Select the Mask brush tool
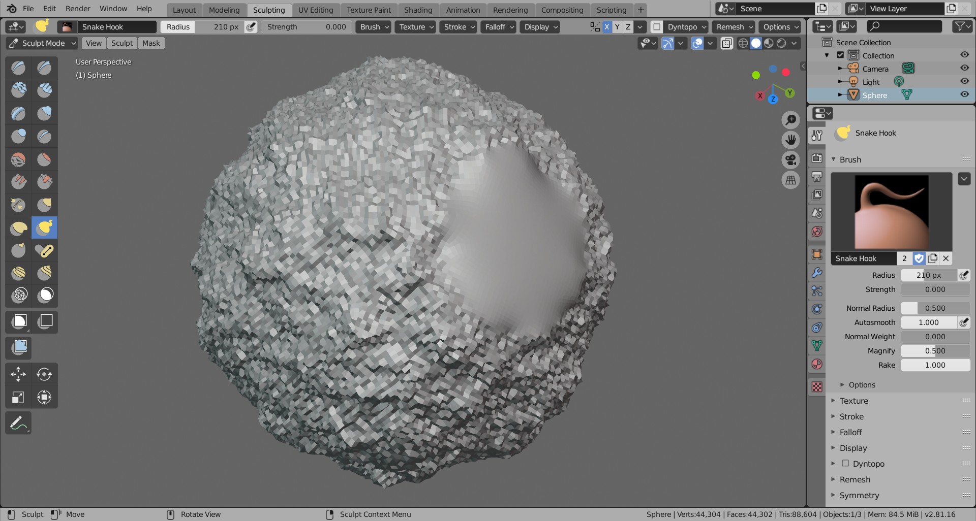Viewport: 976px width, 521px height. pyautogui.click(x=45, y=295)
